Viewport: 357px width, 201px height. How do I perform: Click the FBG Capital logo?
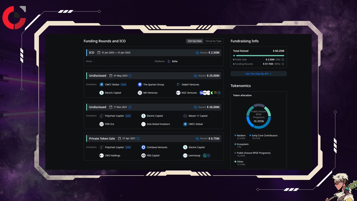(143, 155)
